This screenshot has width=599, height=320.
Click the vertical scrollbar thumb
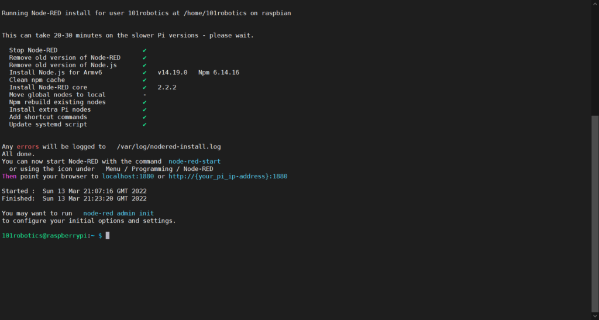coord(595,214)
